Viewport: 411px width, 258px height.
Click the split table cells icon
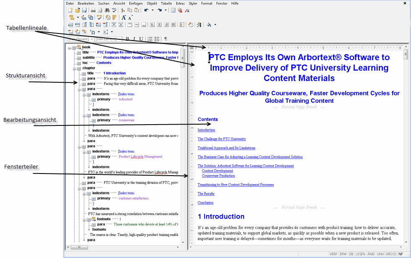tap(121, 25)
